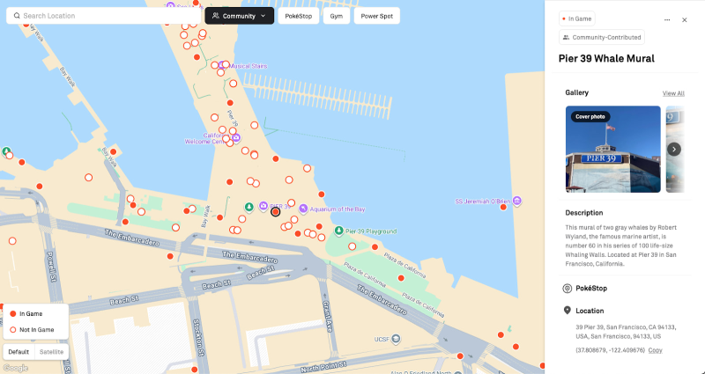Copy the location coordinates

(655, 349)
